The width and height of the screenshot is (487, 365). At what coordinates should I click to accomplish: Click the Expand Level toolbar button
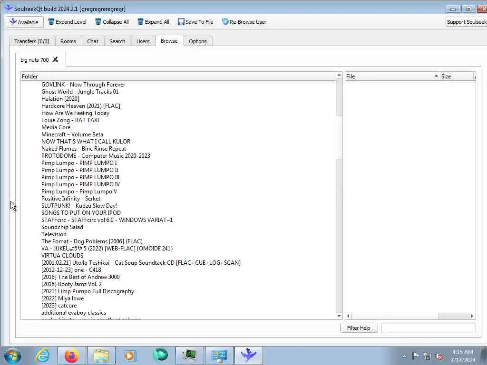tap(68, 22)
